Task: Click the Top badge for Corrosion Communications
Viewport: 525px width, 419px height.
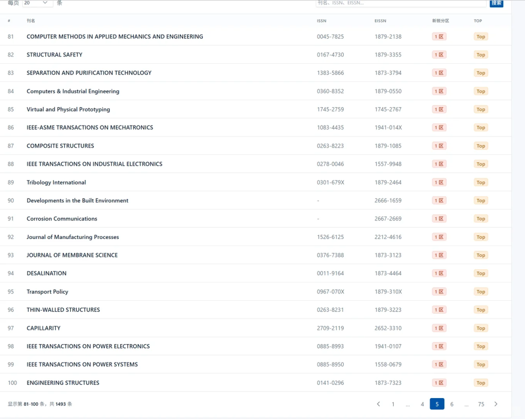Action: pyautogui.click(x=481, y=219)
